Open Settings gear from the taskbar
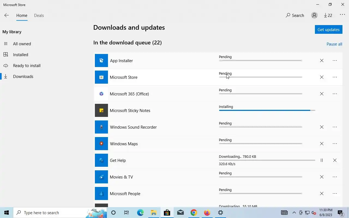The width and height of the screenshot is (349, 218). tap(220, 213)
